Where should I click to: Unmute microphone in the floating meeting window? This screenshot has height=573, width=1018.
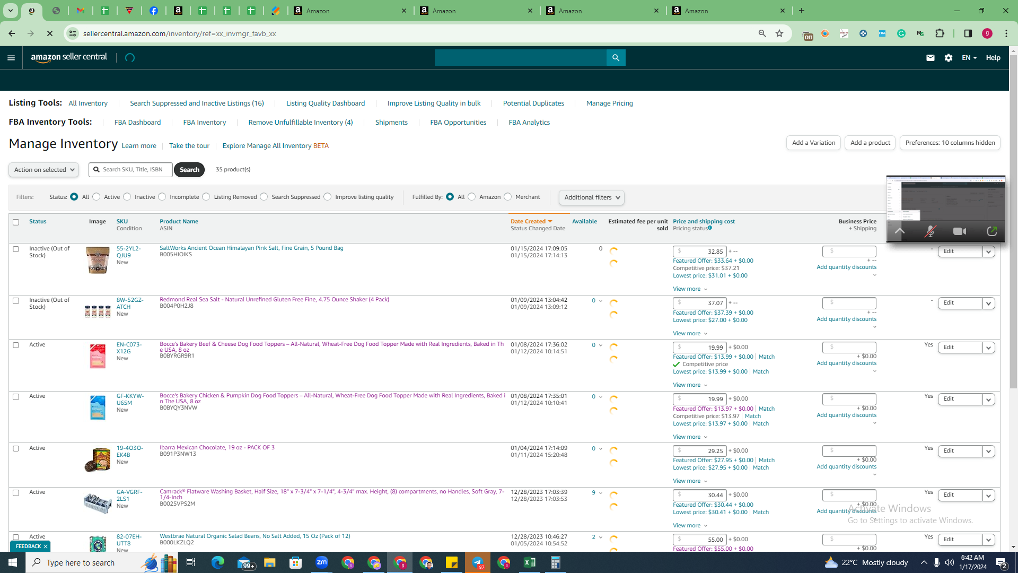pyautogui.click(x=930, y=231)
